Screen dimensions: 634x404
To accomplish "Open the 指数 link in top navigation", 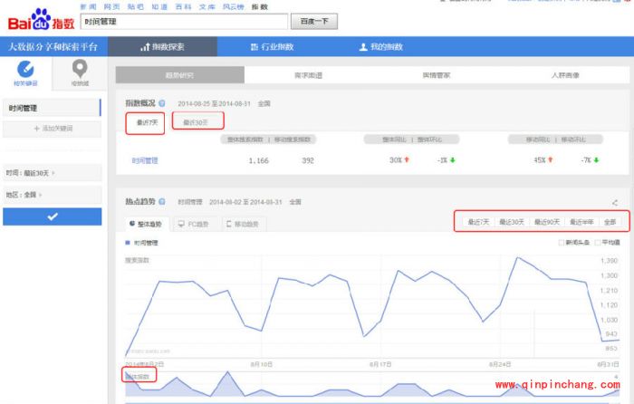I will tap(260, 6).
